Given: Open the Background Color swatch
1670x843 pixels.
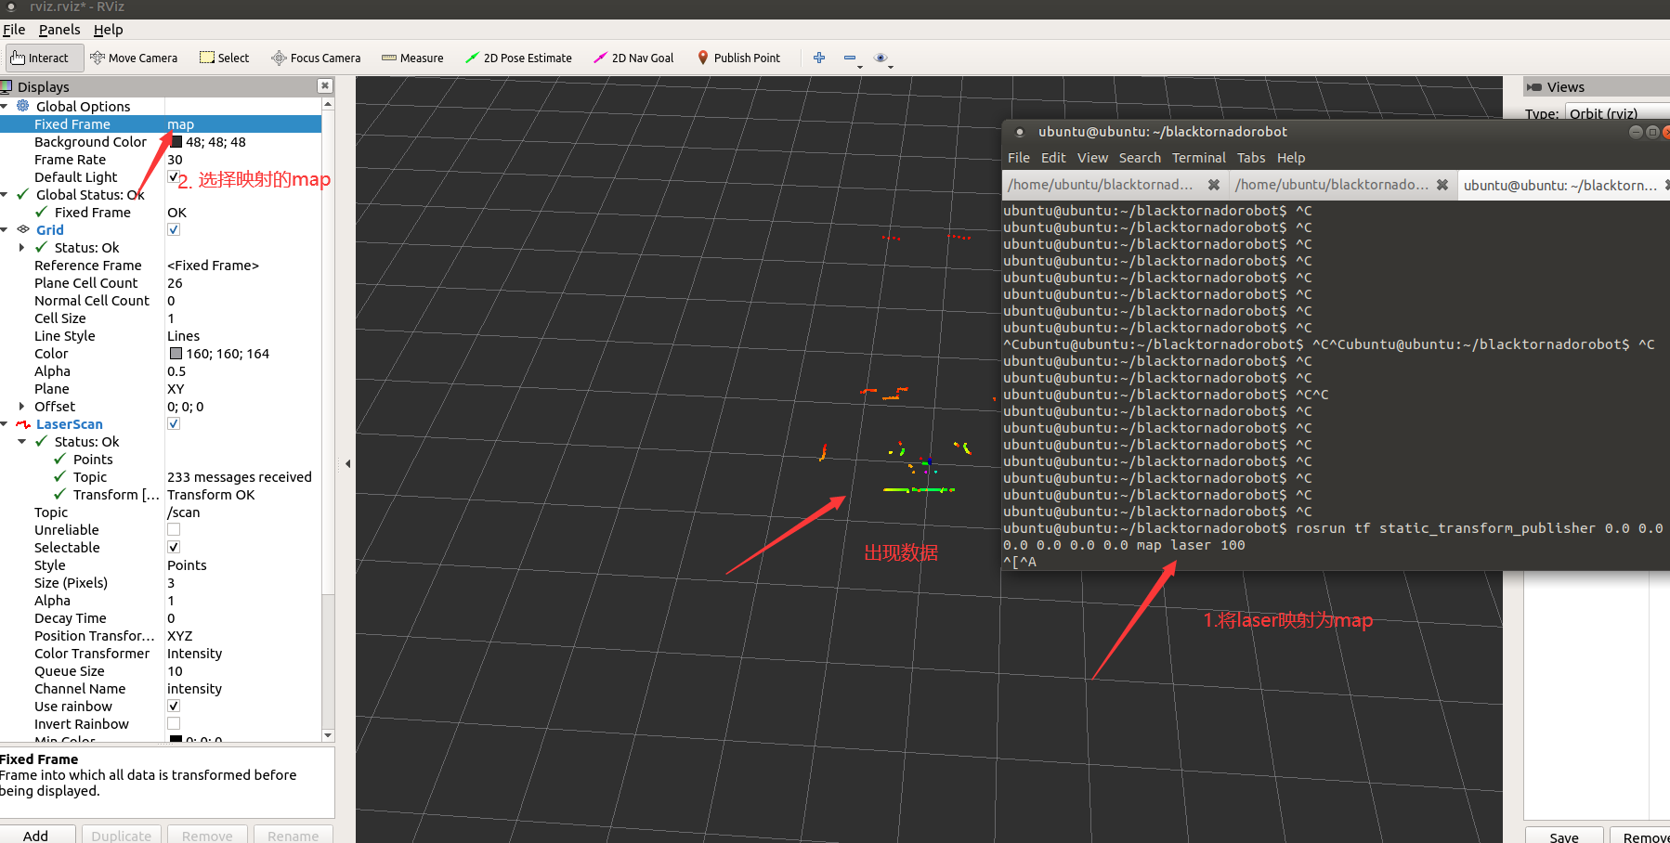Looking at the screenshot, I should tap(176, 141).
